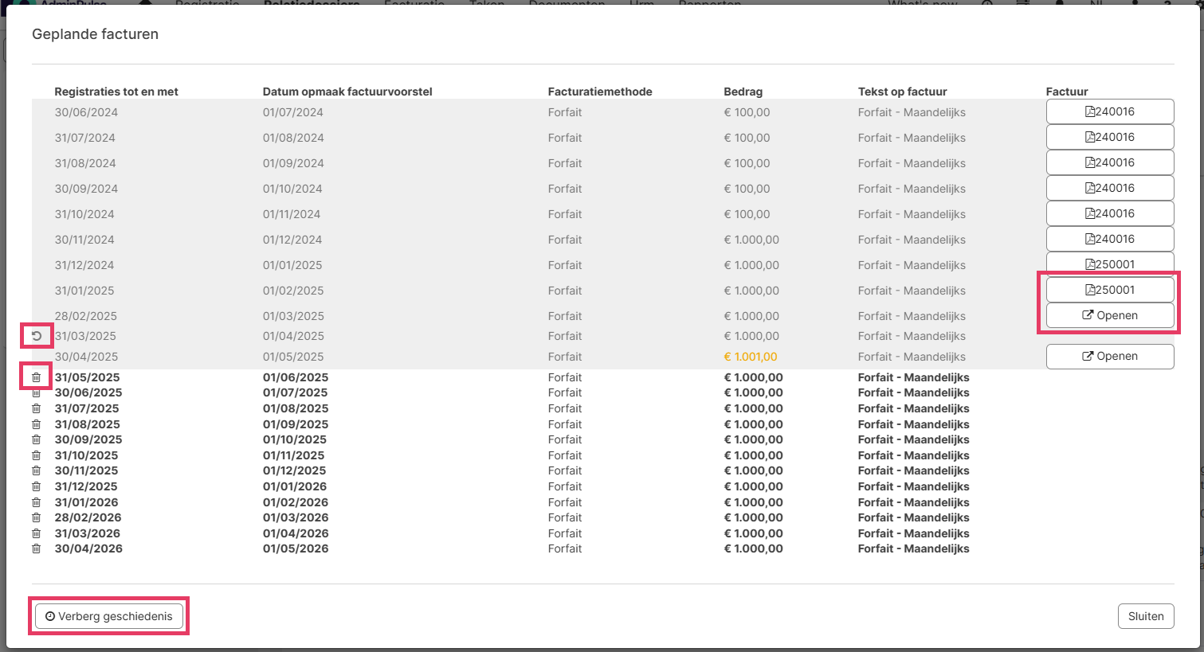This screenshot has height=652, width=1204.
Task: Open invoice 250001 for 31/12/2024 row
Action: pyautogui.click(x=1109, y=264)
